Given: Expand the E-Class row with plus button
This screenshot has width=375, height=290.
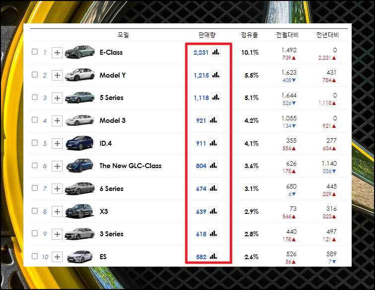Looking at the screenshot, I should click(57, 52).
